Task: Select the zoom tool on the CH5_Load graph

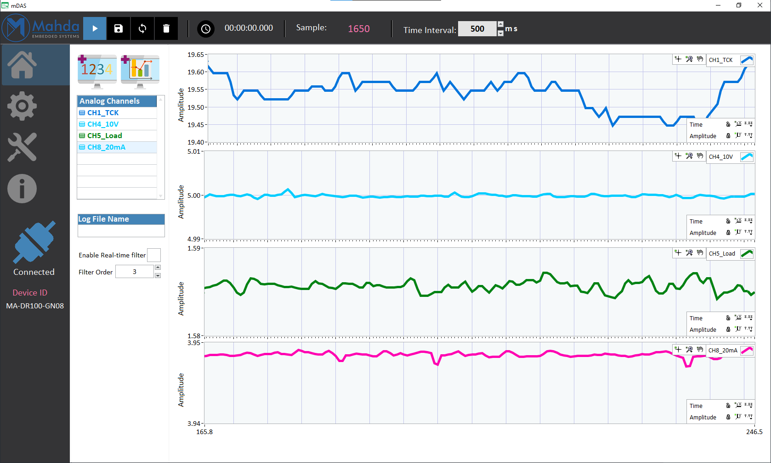Action: click(x=689, y=253)
